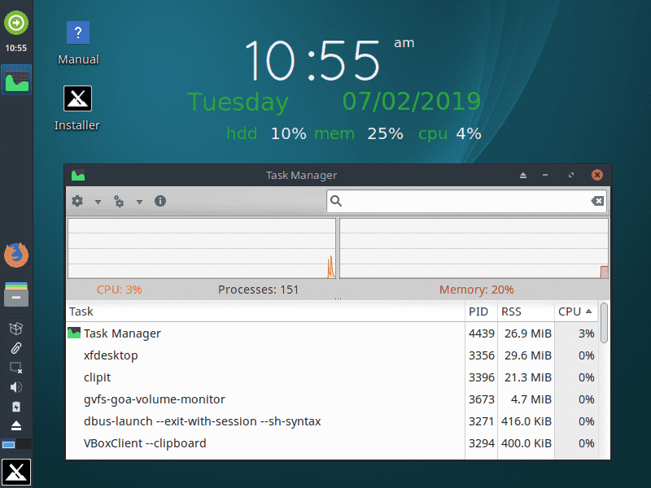Click the battery indicator icon on the panel
651x488 pixels.
16,407
